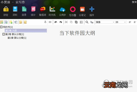The width and height of the screenshot is (137, 92).
Task: Open the 写作圈 circle icon
Action: 72,9
